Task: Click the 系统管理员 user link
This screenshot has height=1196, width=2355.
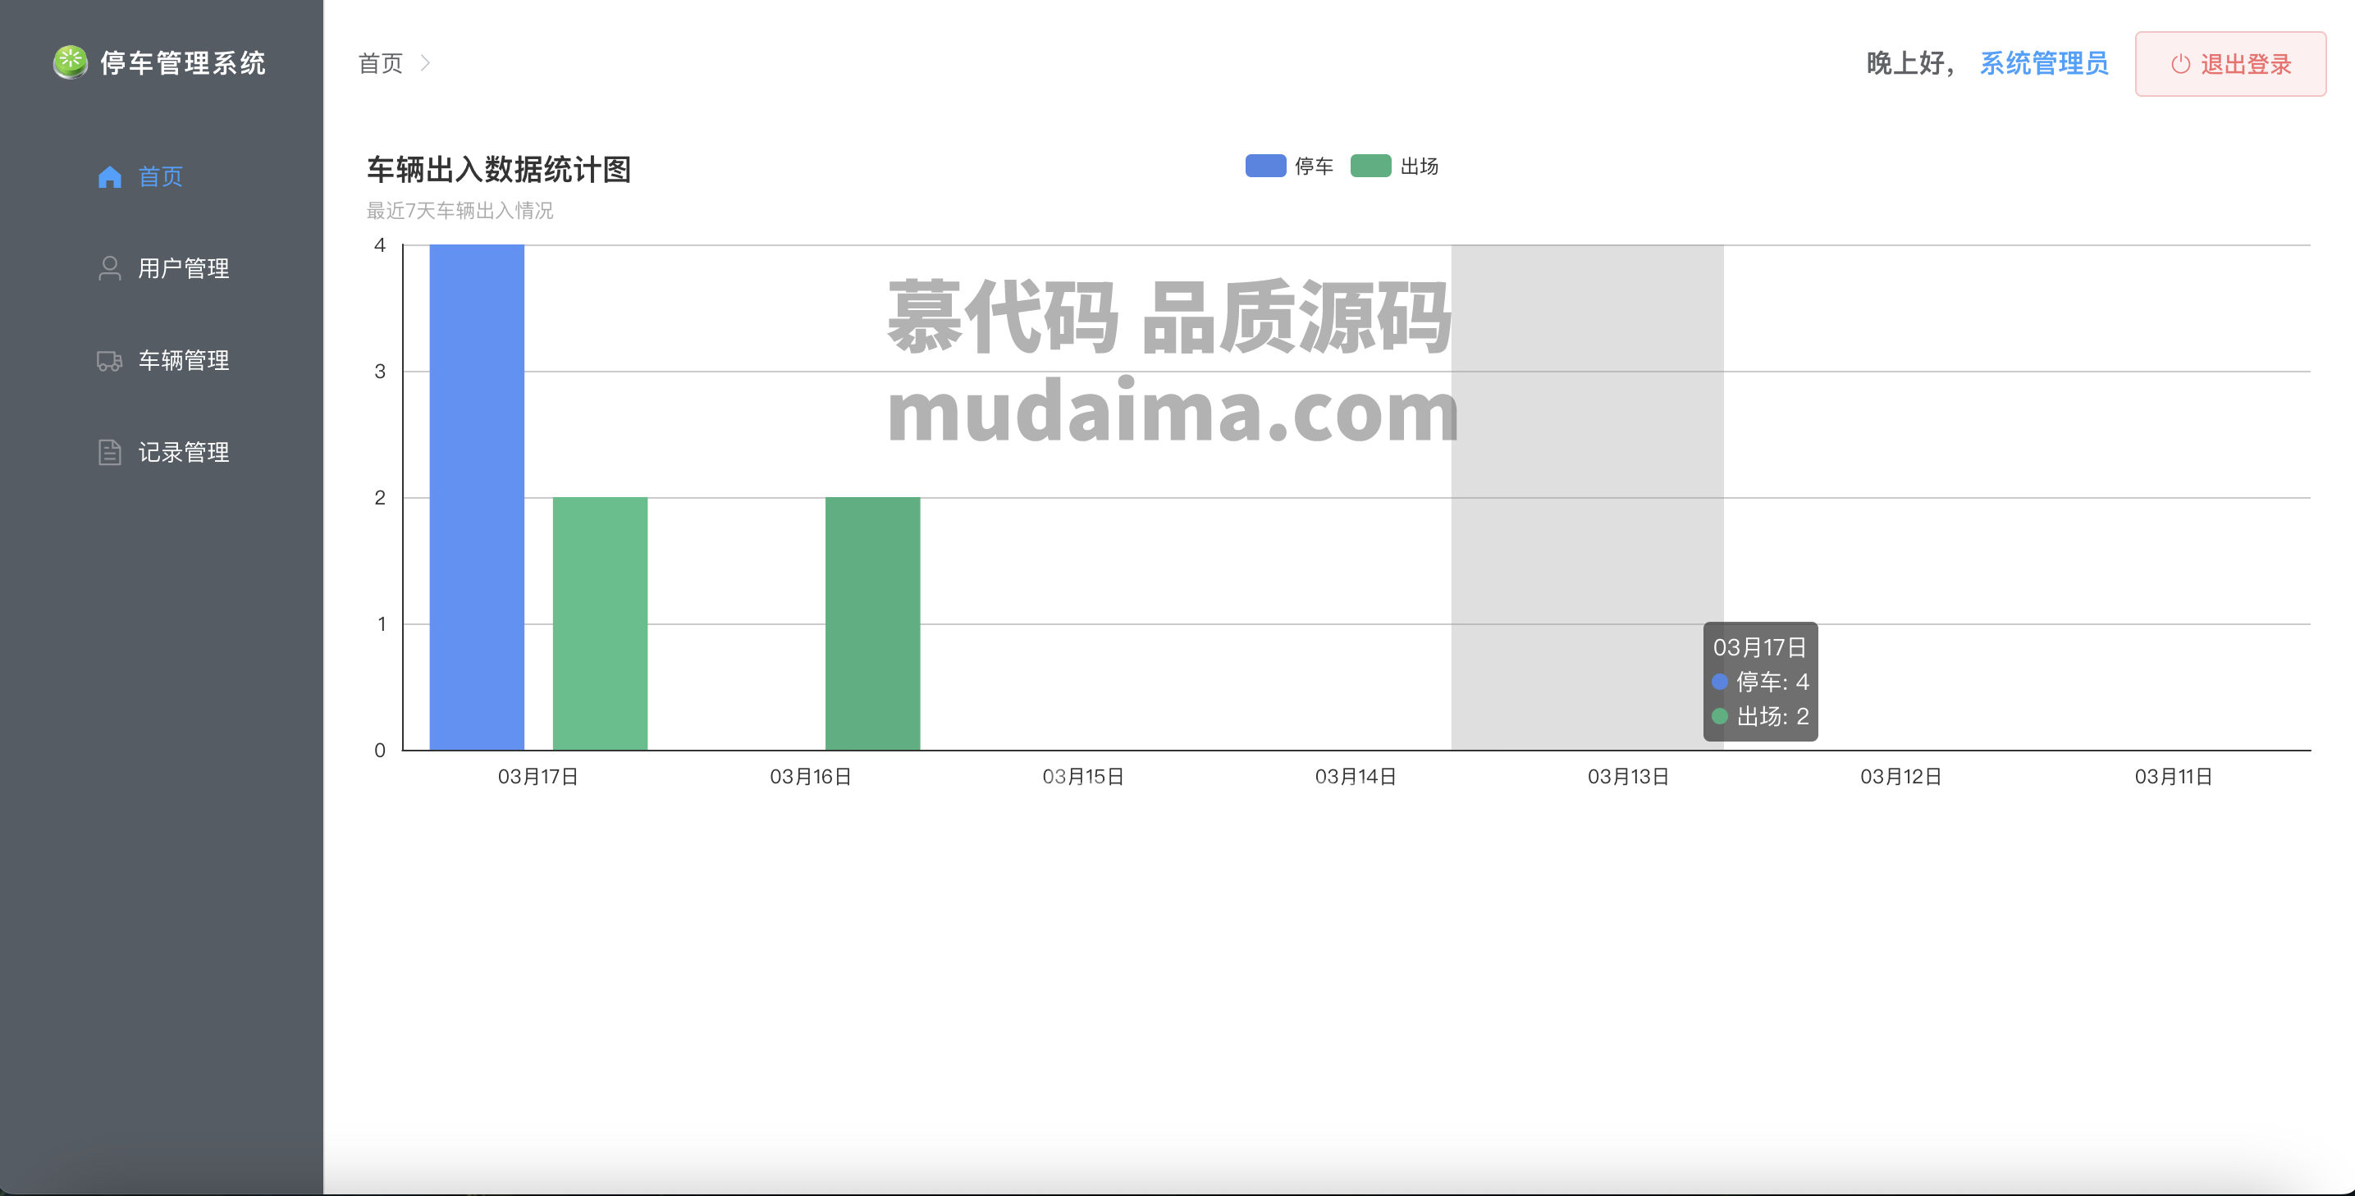Action: 2044,63
